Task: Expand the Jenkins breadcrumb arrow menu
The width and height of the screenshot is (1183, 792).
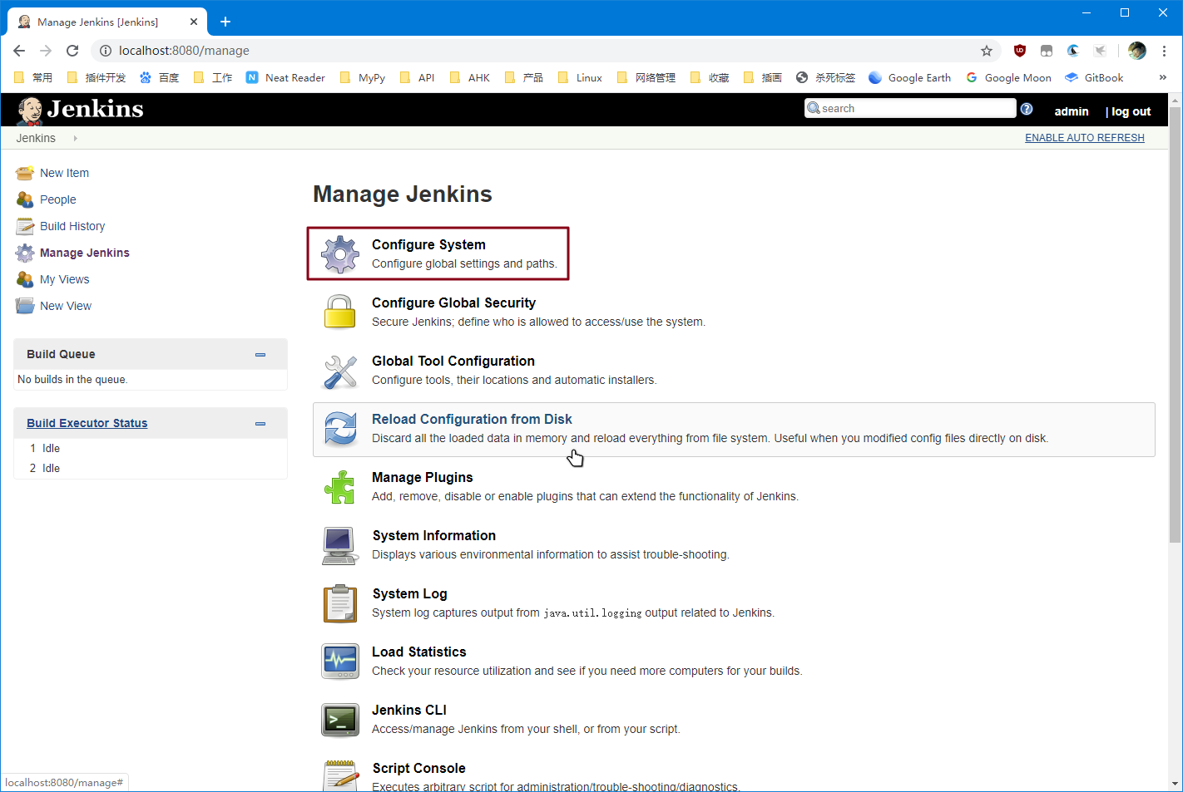Action: pos(75,138)
